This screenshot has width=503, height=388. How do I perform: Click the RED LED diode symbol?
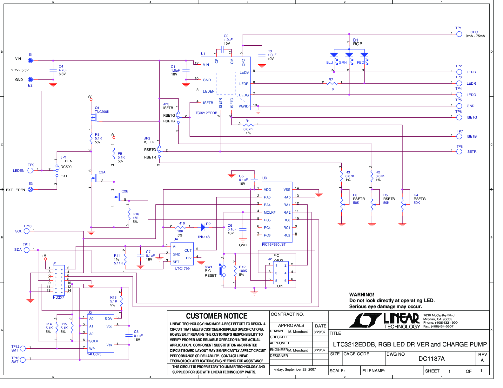coord(364,55)
